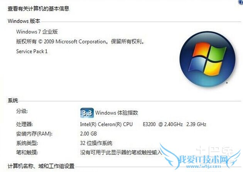Click the 3.3 experience score badge
The width and height of the screenshot is (243, 172).
(87, 113)
